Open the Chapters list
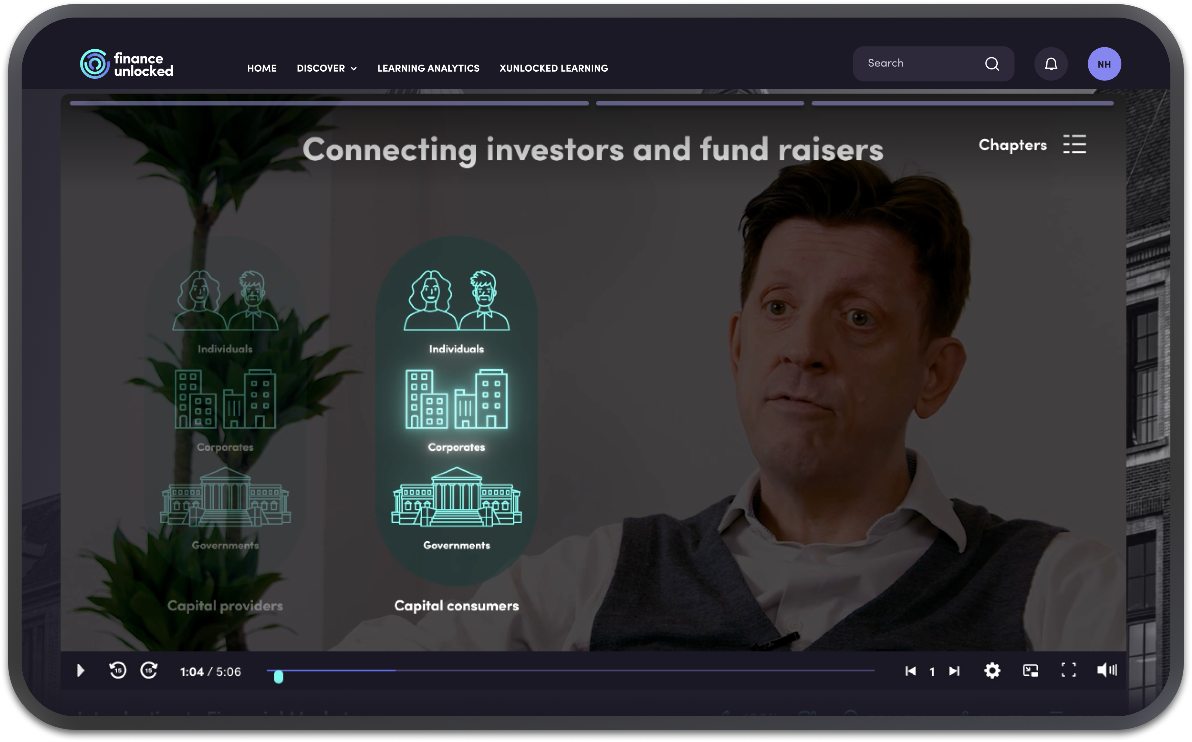Image resolution: width=1192 pixels, height=742 pixels. pyautogui.click(x=1032, y=145)
